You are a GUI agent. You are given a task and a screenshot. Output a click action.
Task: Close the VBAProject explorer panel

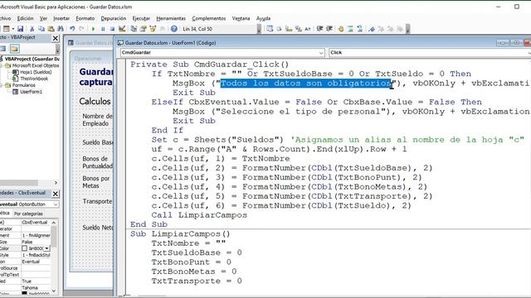click(56, 38)
